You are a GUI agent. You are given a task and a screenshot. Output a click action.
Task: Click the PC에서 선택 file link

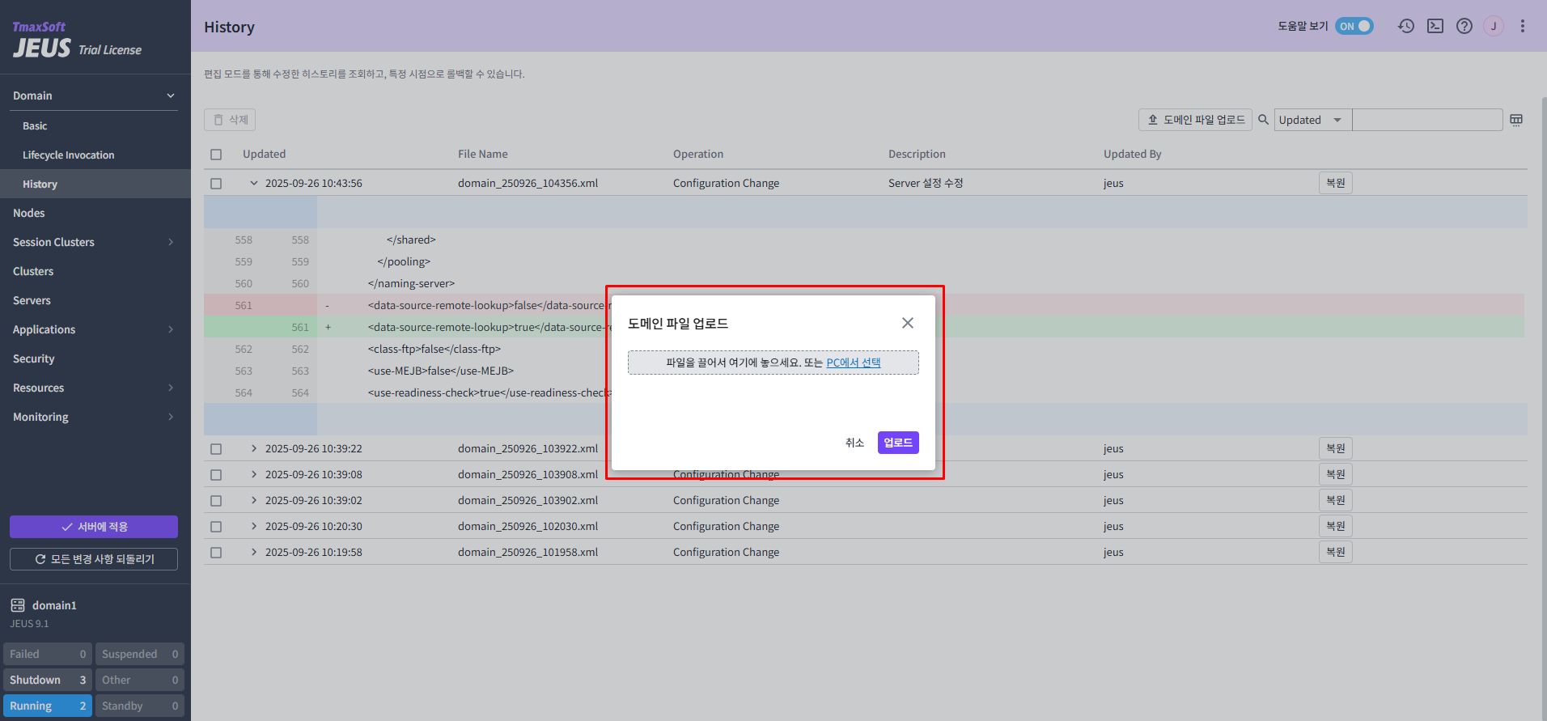(x=853, y=363)
